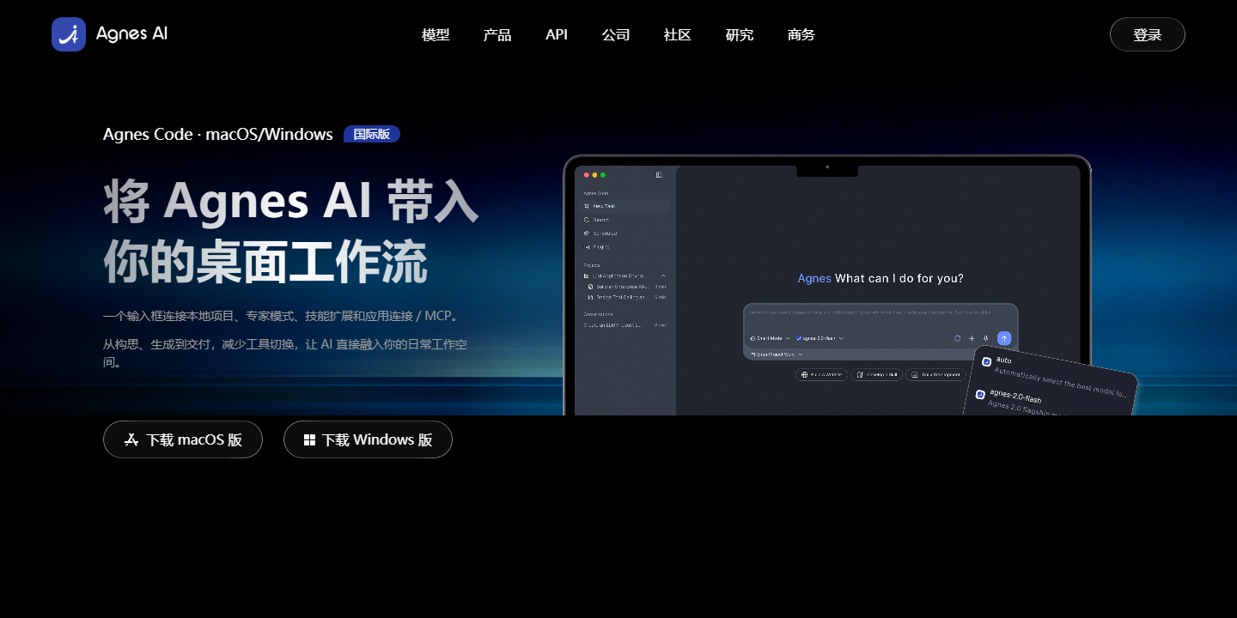The height and width of the screenshot is (618, 1237).
Task: Open the first conversation under the LLM project
Action: (x=626, y=286)
